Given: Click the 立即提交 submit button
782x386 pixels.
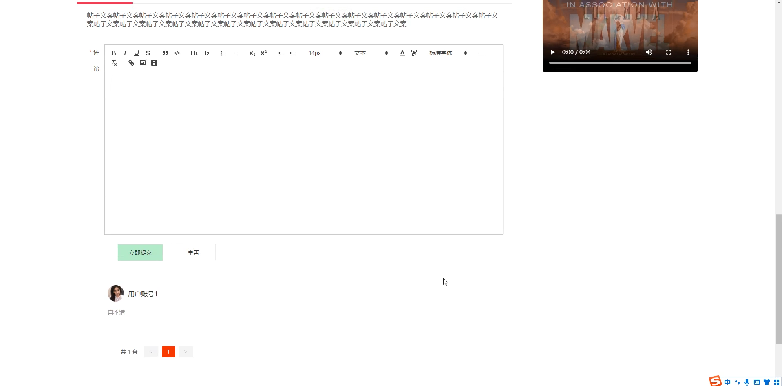Looking at the screenshot, I should click(x=140, y=252).
